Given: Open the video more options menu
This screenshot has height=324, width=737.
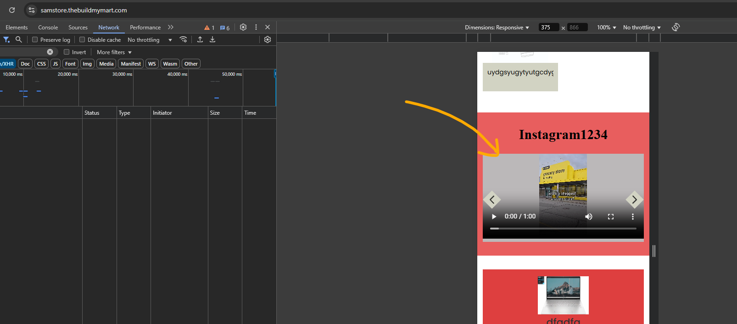Looking at the screenshot, I should pyautogui.click(x=633, y=217).
